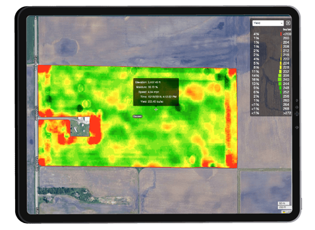Open the Yield layer dropdown
This screenshot has width=315, height=230.
click(x=268, y=23)
